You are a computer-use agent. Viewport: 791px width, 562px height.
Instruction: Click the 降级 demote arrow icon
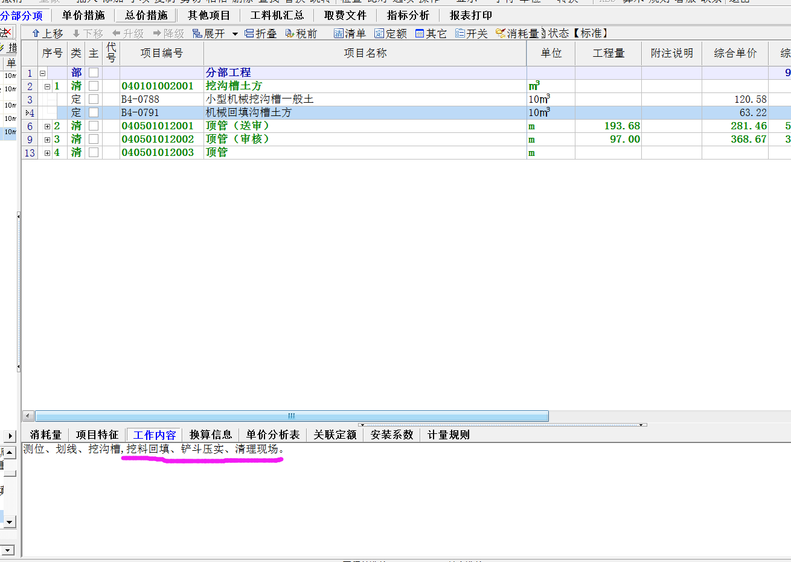[157, 33]
